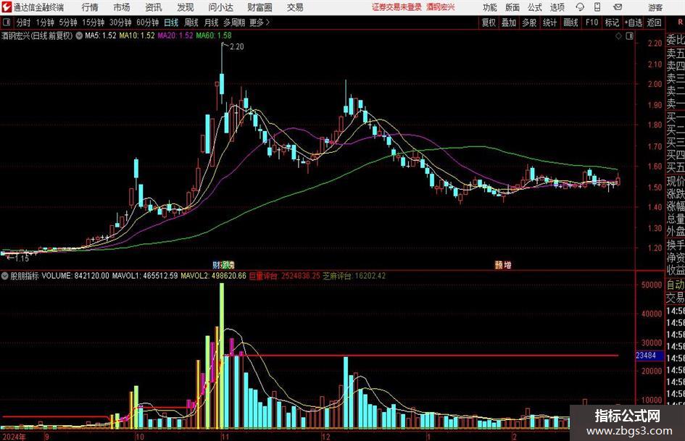Image resolution: width=685 pixels, height=441 pixels.
Task: Open the 行情 menu
Action: coord(90,7)
